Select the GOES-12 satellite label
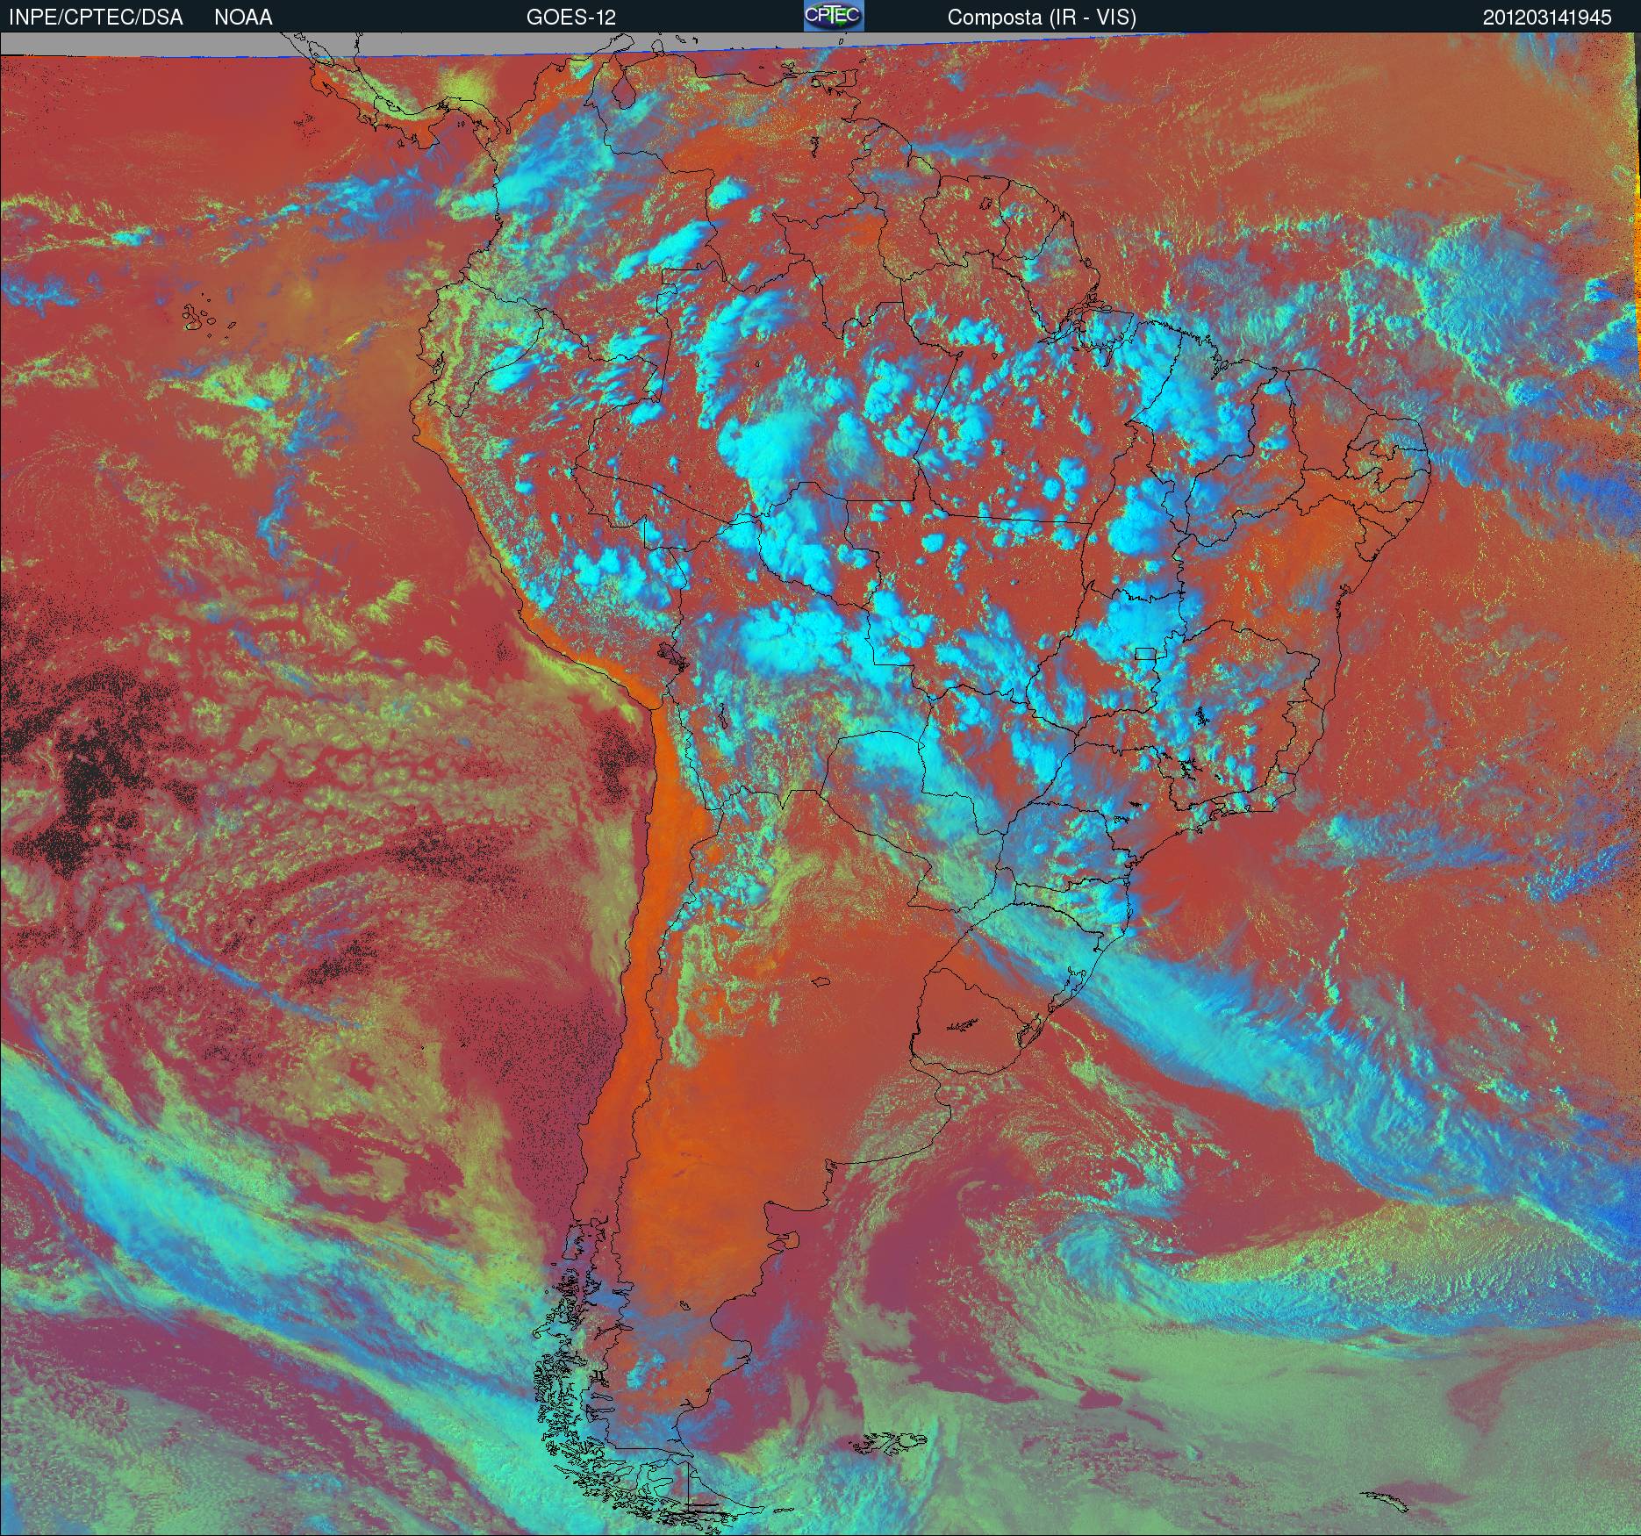 tap(570, 18)
